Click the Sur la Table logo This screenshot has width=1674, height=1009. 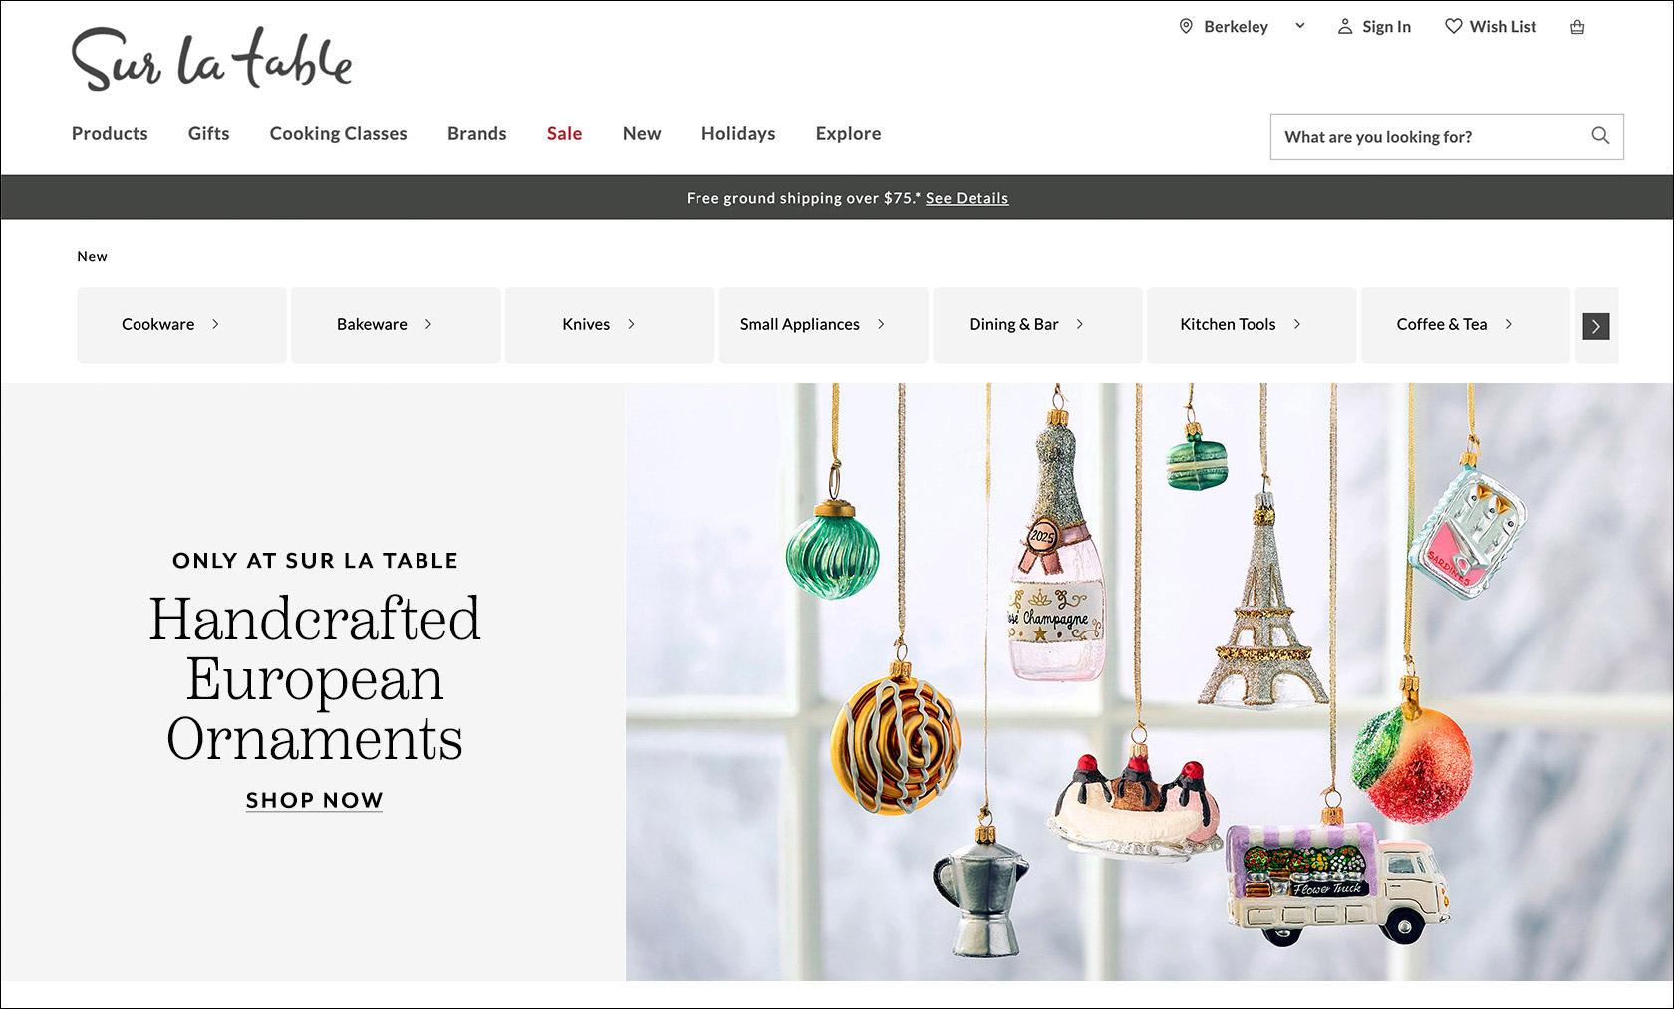[x=211, y=59]
